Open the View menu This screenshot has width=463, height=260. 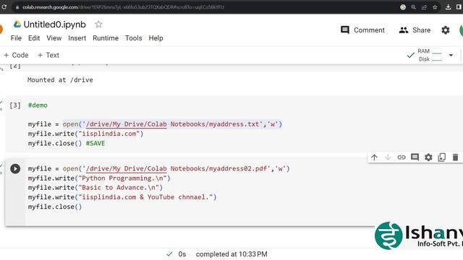pyautogui.click(x=54, y=38)
